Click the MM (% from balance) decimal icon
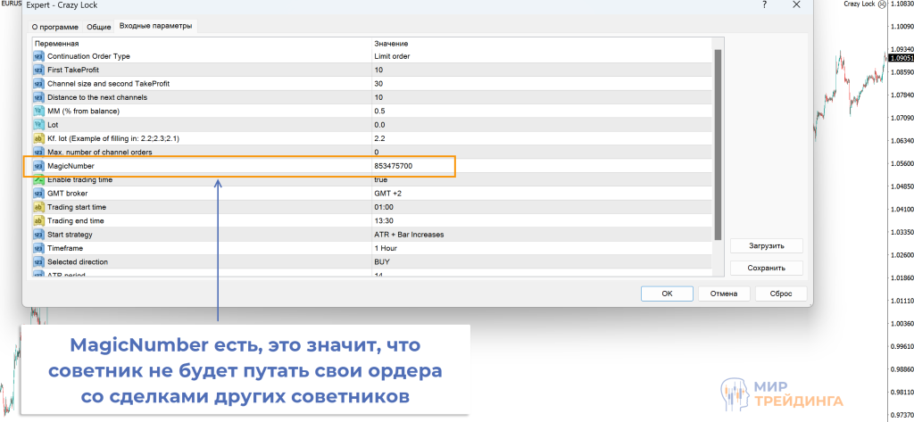This screenshot has height=422, width=914. (38, 111)
